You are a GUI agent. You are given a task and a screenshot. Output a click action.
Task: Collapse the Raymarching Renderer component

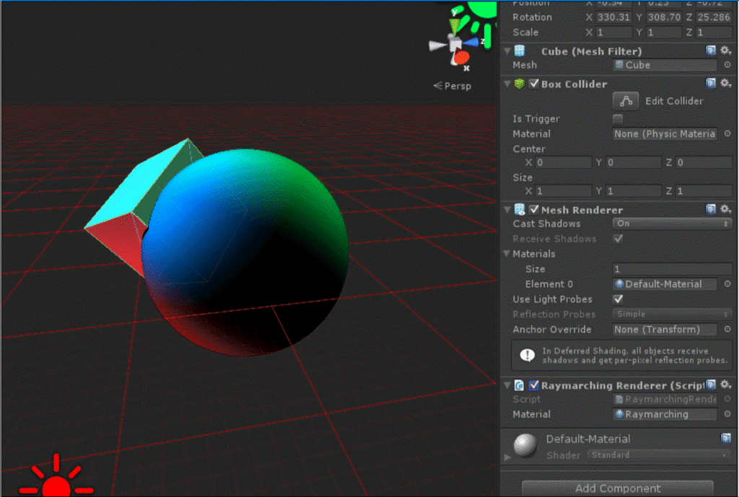[507, 385]
